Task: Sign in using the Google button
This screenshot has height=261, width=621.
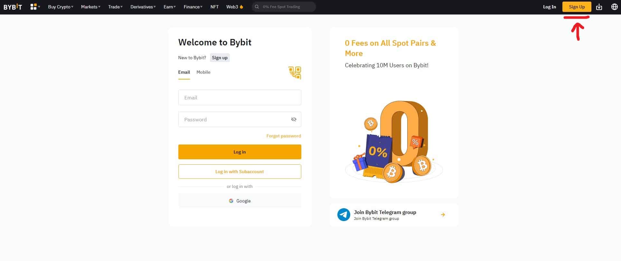Action: point(240,201)
